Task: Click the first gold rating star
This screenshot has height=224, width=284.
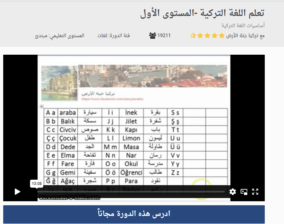Action: [x=222, y=36]
